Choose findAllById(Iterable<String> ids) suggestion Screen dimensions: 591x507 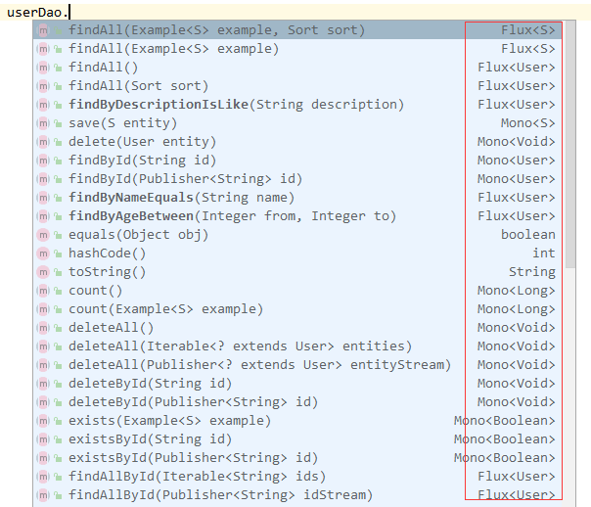click(x=197, y=477)
